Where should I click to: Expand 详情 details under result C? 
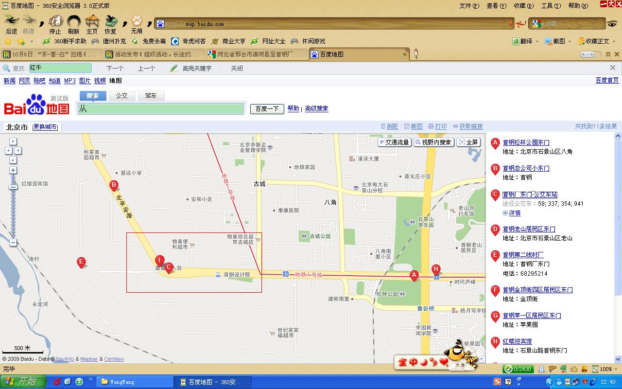[514, 213]
